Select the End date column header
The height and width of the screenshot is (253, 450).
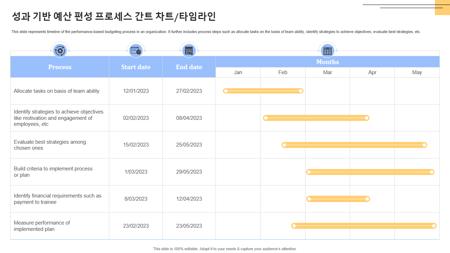point(189,67)
